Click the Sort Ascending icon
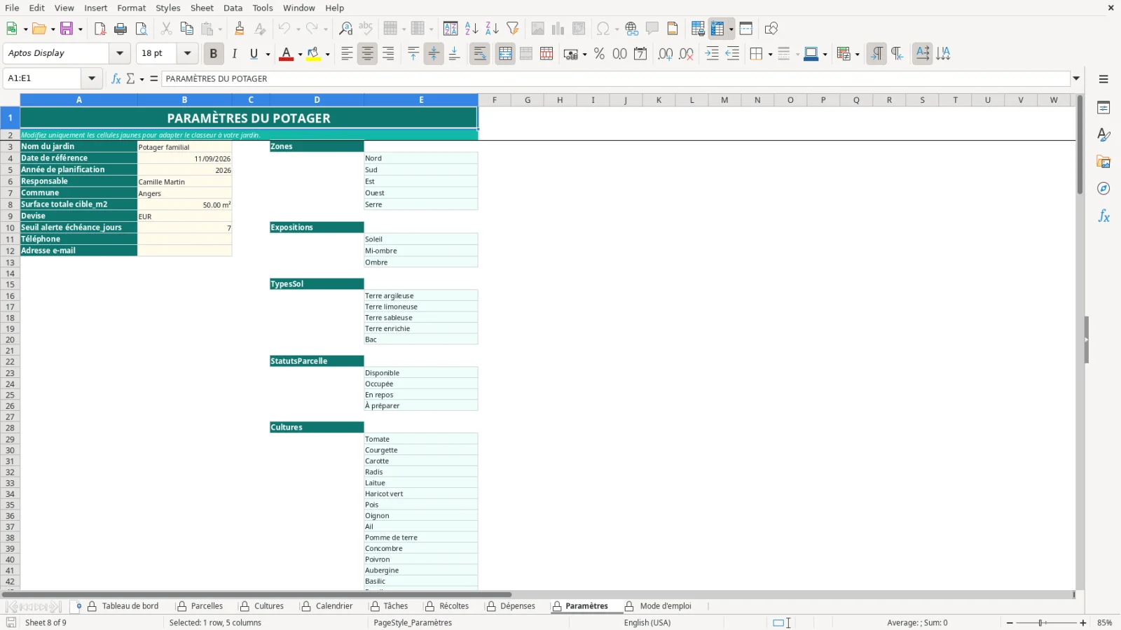 tap(472, 29)
